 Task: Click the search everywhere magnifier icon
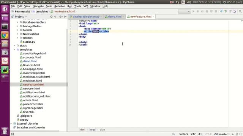pos(240,11)
